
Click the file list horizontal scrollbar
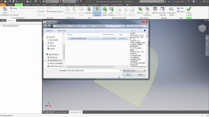point(90,66)
